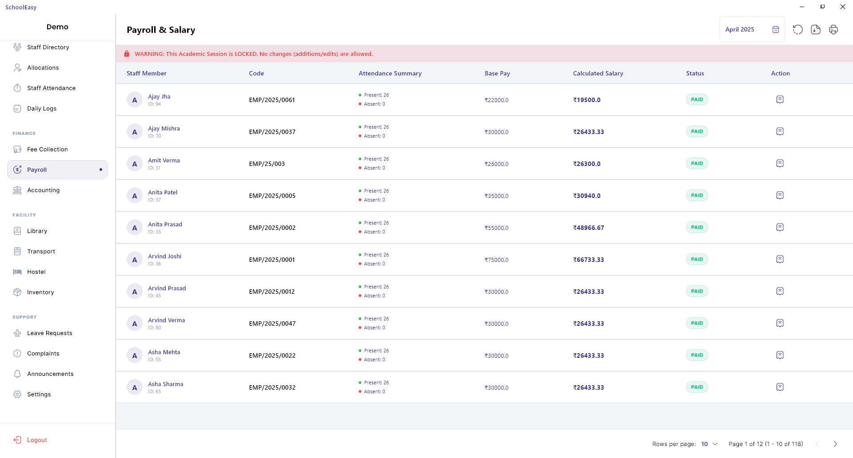The image size is (853, 458).
Task: Open Allocations in sidebar
Action: pos(57,67)
